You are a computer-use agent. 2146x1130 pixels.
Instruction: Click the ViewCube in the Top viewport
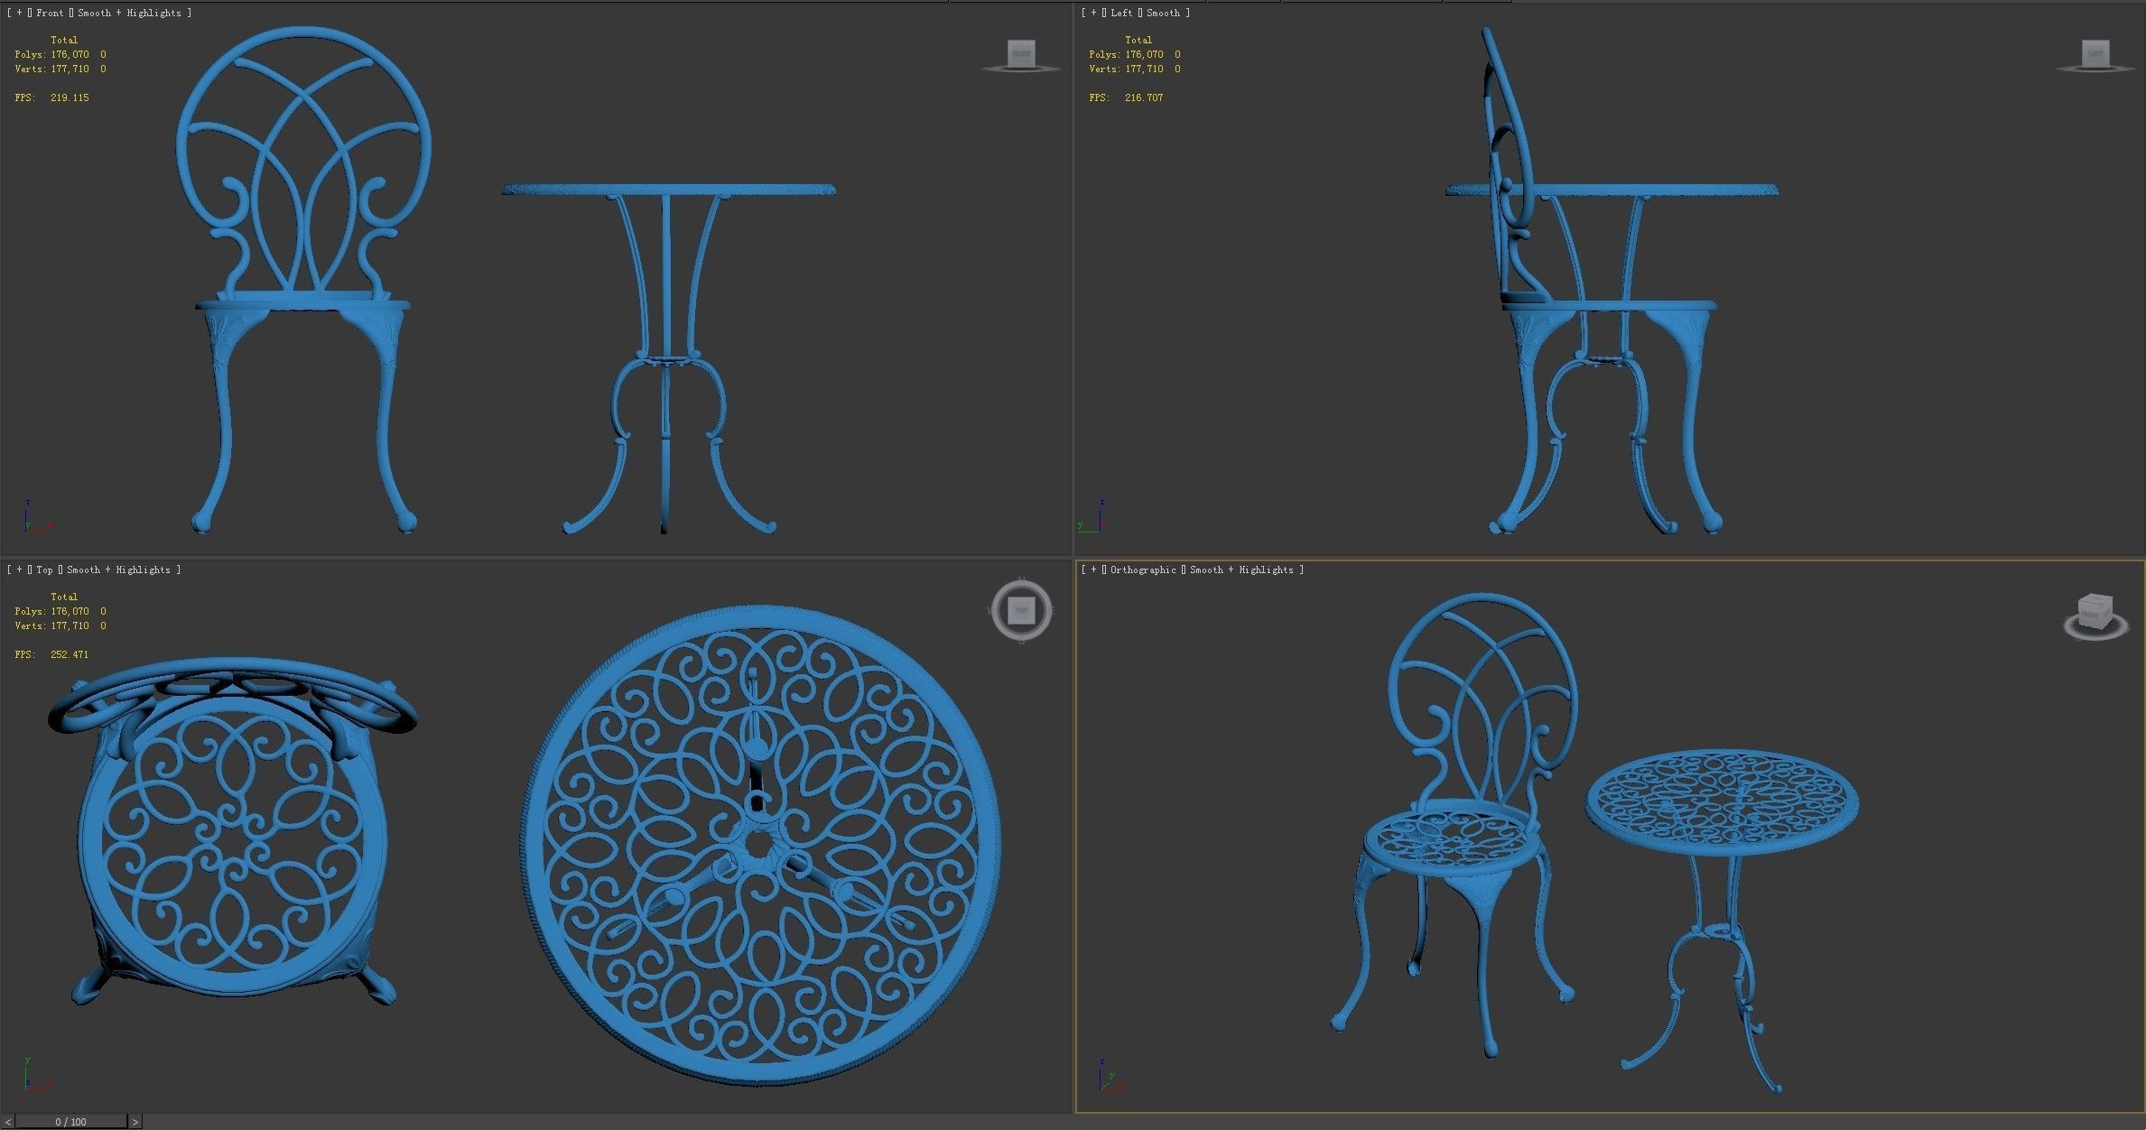1021,611
